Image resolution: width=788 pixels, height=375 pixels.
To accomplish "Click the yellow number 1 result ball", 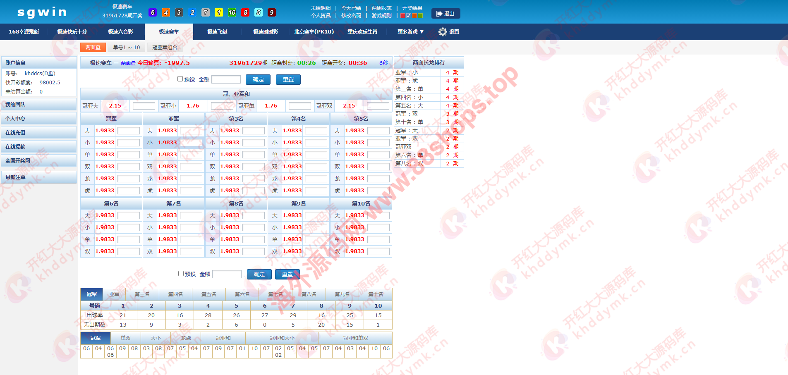I will 219,12.
